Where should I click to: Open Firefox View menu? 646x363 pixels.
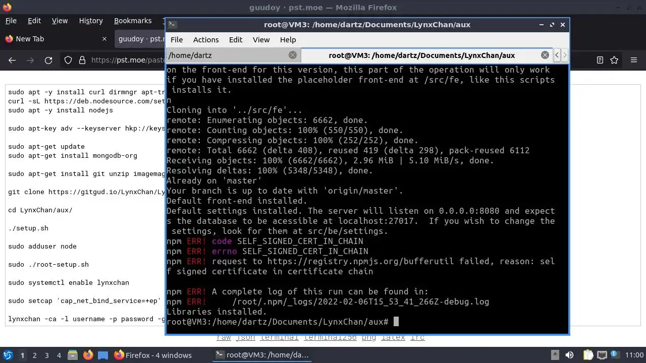point(60,21)
